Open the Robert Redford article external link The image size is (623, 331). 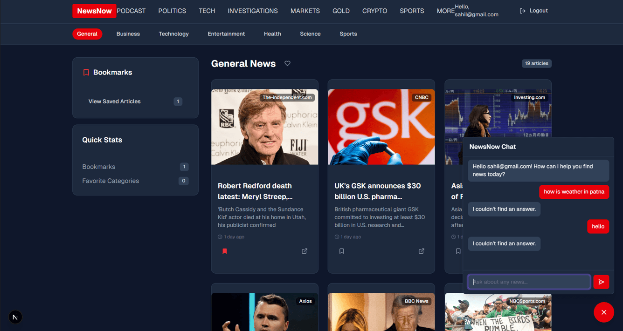click(x=305, y=251)
